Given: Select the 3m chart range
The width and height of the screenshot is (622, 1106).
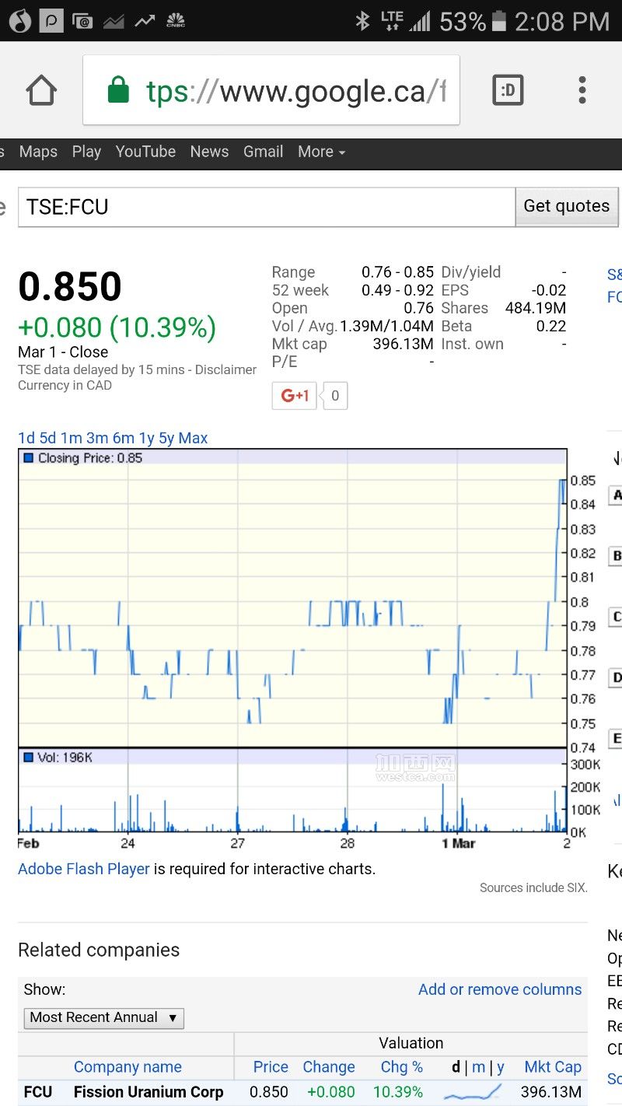Looking at the screenshot, I should (x=97, y=438).
